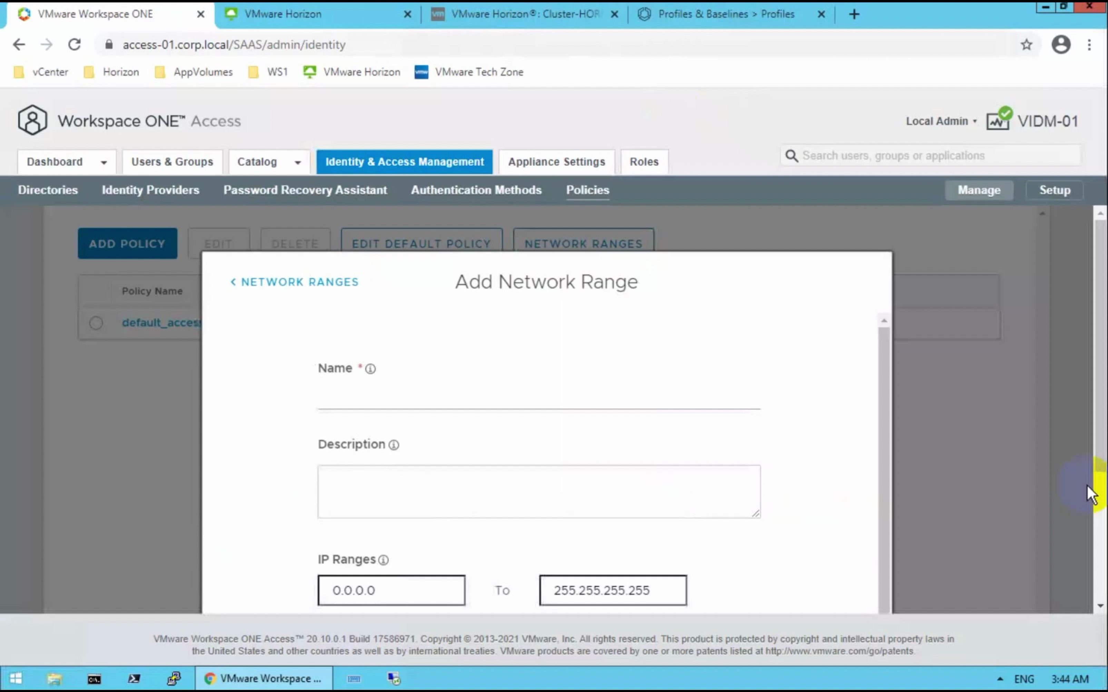Click the search magnifier icon
Viewport: 1108px width, 692px height.
pos(792,156)
